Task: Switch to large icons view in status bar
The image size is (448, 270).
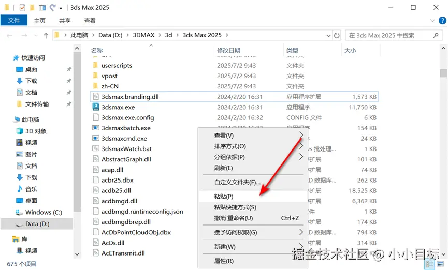Action: click(x=440, y=264)
